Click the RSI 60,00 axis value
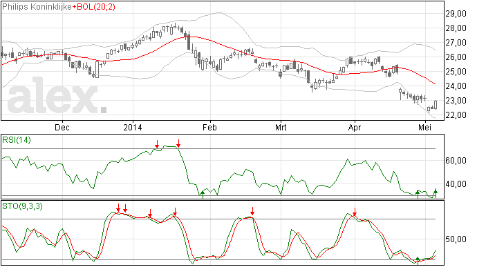The width and height of the screenshot is (477, 267). [x=456, y=160]
